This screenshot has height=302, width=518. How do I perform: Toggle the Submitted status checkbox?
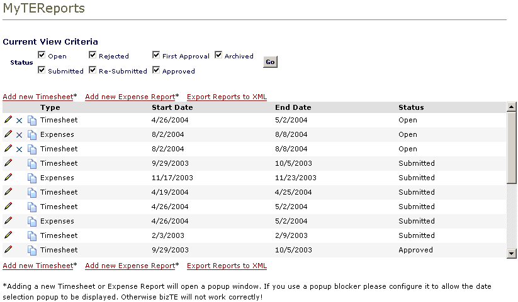point(42,70)
